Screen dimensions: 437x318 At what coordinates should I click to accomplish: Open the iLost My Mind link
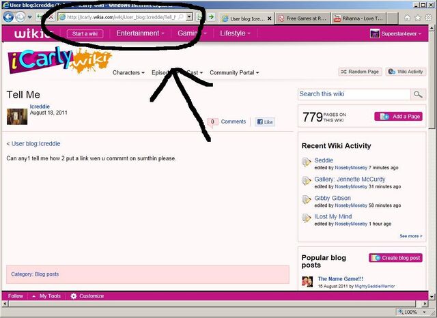pos(333,216)
